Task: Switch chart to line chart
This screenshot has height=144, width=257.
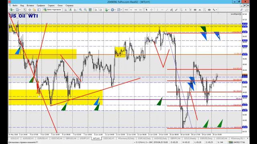Action: (75, 10)
